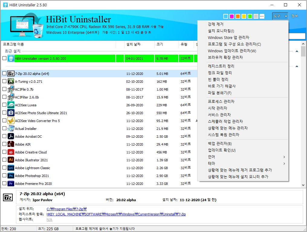Pick the orange theme swatch

tap(238, 16)
